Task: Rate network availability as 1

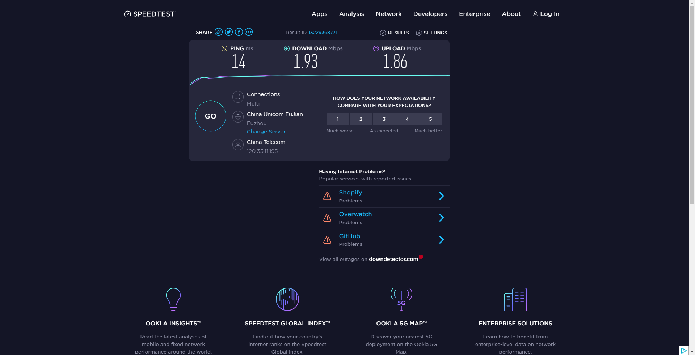Action: (x=338, y=119)
